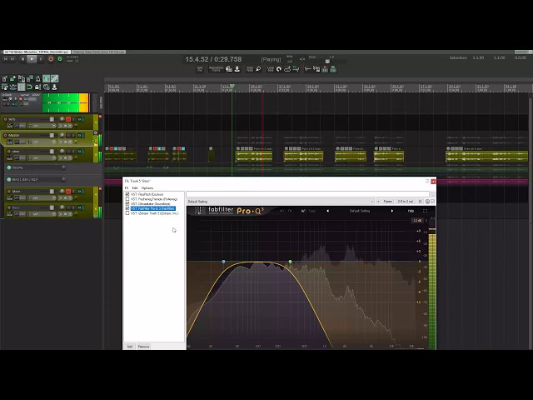This screenshot has width=533, height=400.
Task: Open the input selector on Main track
Action: pyautogui.click(x=42, y=198)
